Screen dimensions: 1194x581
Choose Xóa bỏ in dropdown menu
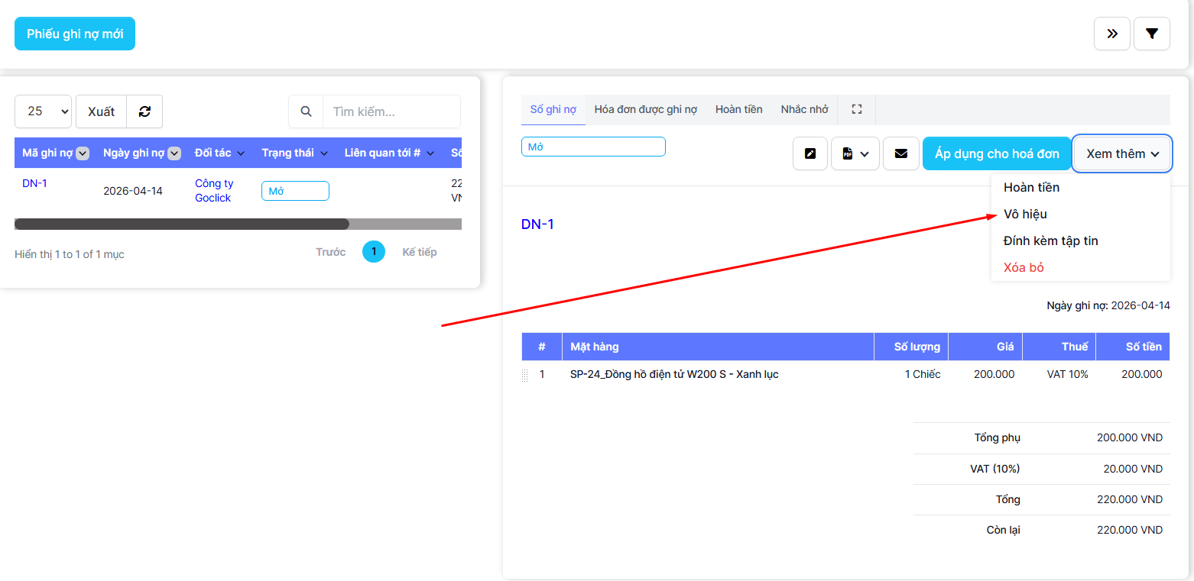(1024, 267)
